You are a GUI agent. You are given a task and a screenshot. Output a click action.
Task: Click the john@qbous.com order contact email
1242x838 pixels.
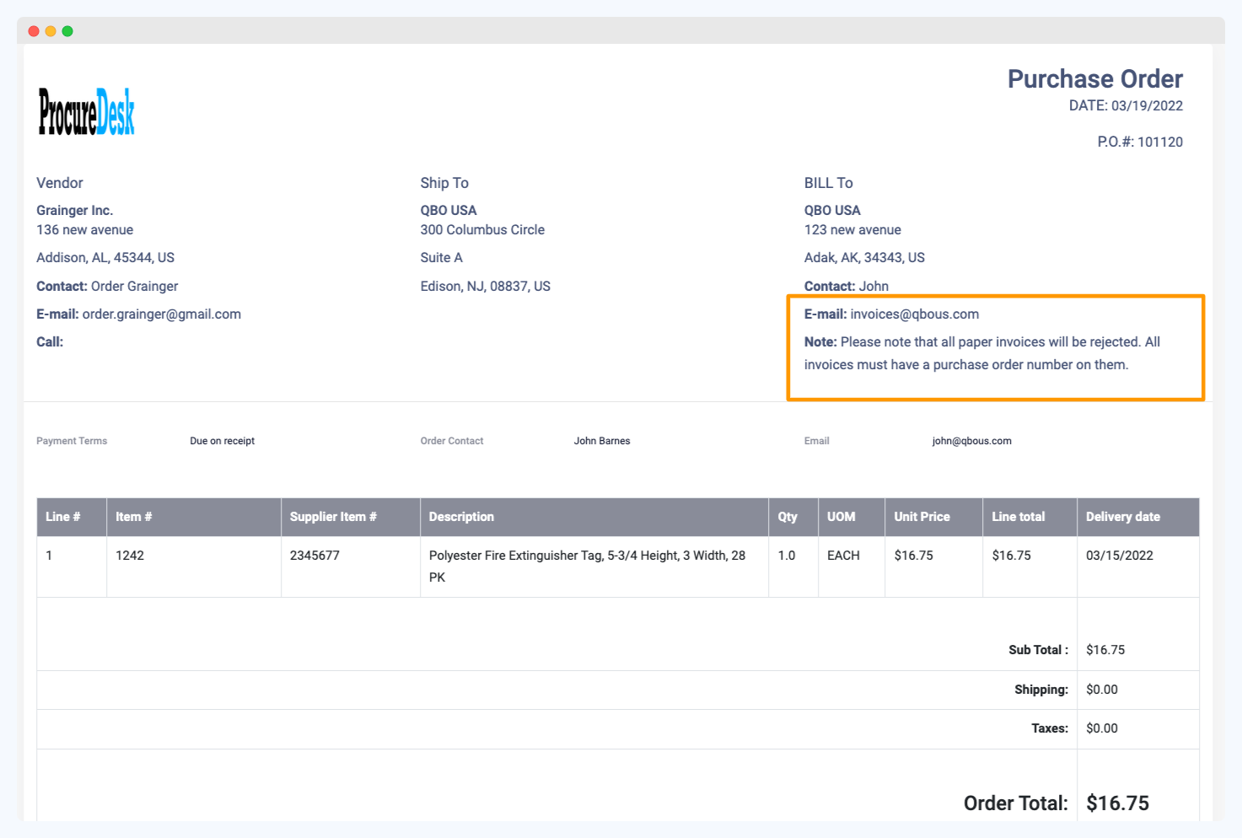click(971, 440)
